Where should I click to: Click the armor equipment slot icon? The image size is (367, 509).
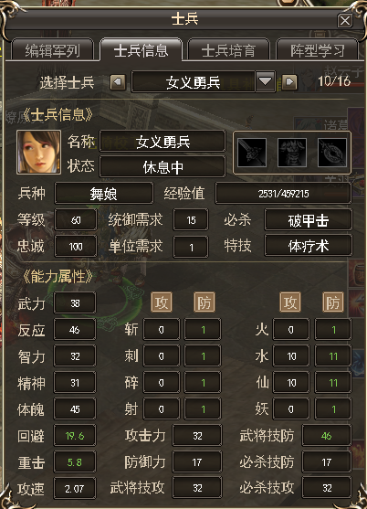[292, 153]
